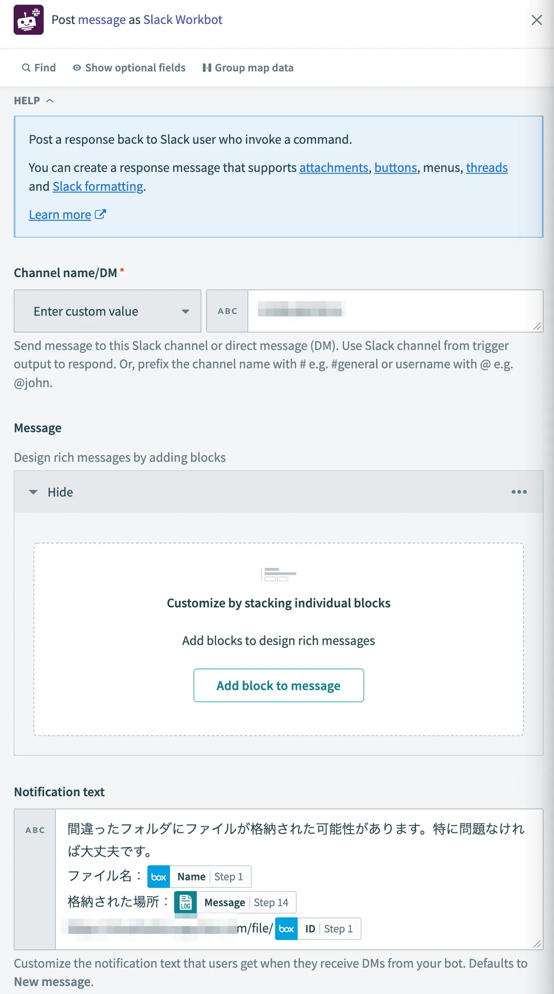
Task: Click Add block to message button
Action: [278, 685]
